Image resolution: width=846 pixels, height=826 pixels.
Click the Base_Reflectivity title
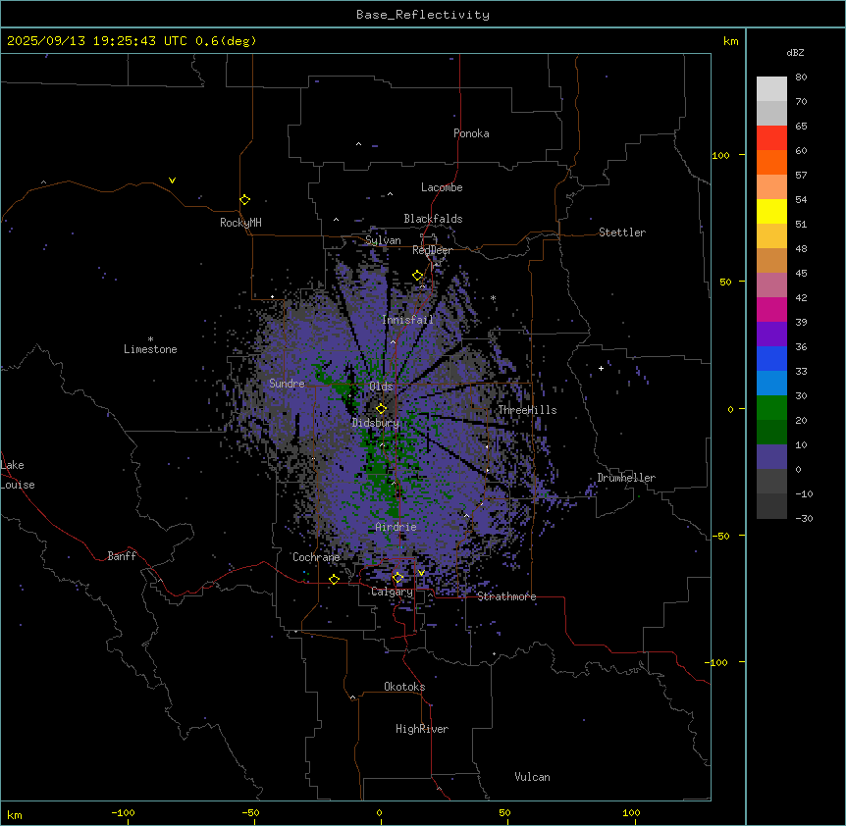pos(423,15)
